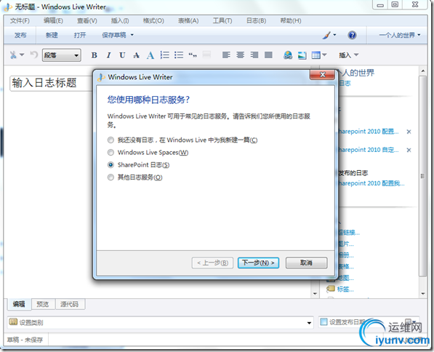
Task: Switch to the 编辑 tab
Action: click(x=19, y=304)
